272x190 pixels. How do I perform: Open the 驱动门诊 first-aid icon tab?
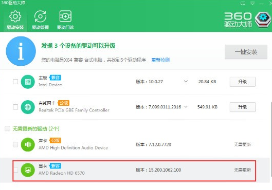point(65,20)
